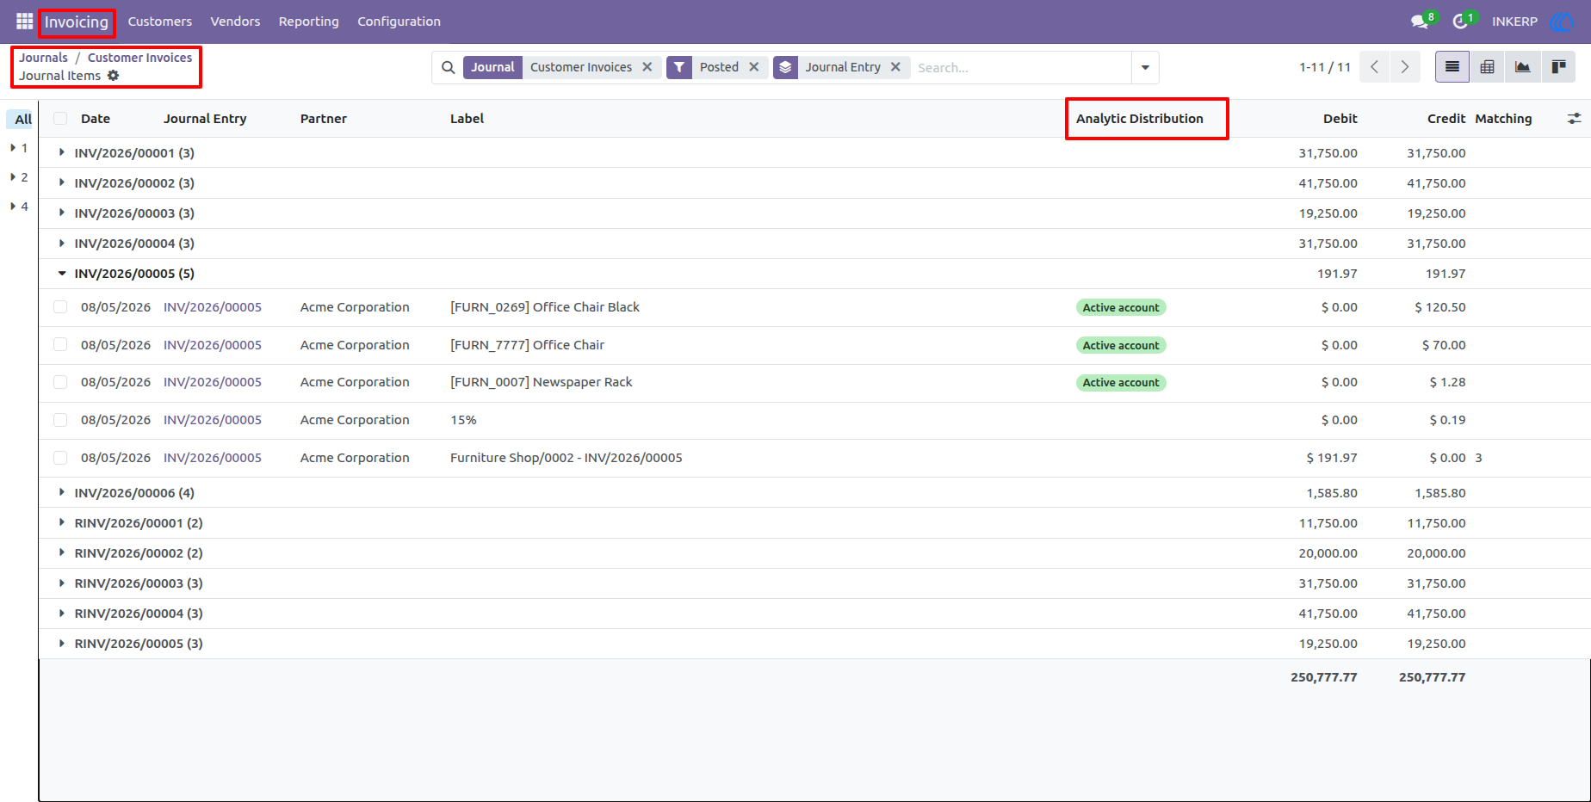Open the search options dropdown arrow
This screenshot has height=802, width=1591.
[x=1145, y=67]
